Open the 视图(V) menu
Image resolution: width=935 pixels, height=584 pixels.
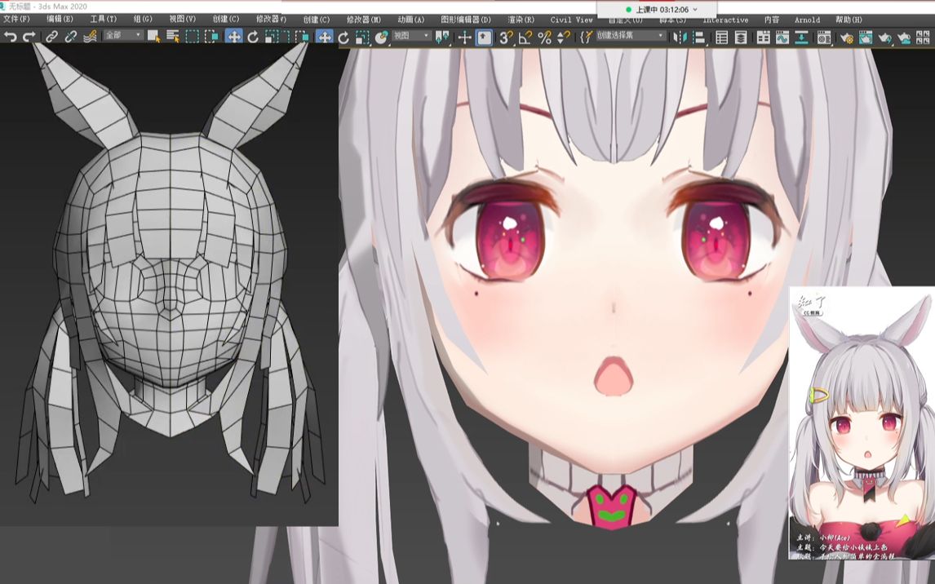pos(182,19)
